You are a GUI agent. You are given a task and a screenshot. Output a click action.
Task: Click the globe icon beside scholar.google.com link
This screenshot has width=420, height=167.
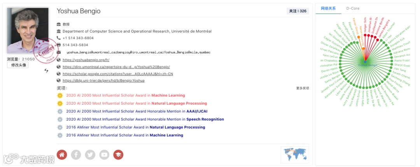point(59,74)
